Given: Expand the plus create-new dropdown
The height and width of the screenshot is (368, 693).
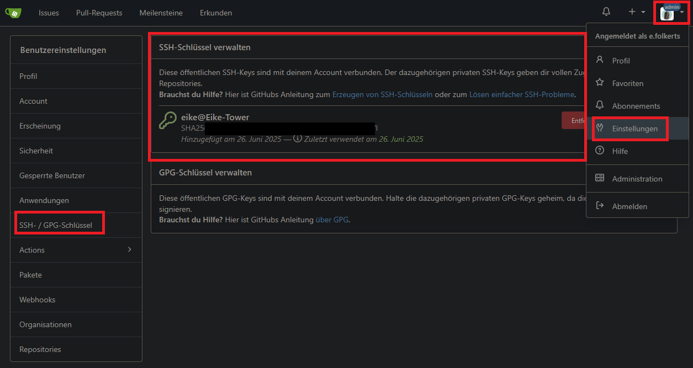Looking at the screenshot, I should click(636, 12).
